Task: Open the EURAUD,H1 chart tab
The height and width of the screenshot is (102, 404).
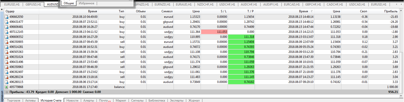Action: click(184, 4)
